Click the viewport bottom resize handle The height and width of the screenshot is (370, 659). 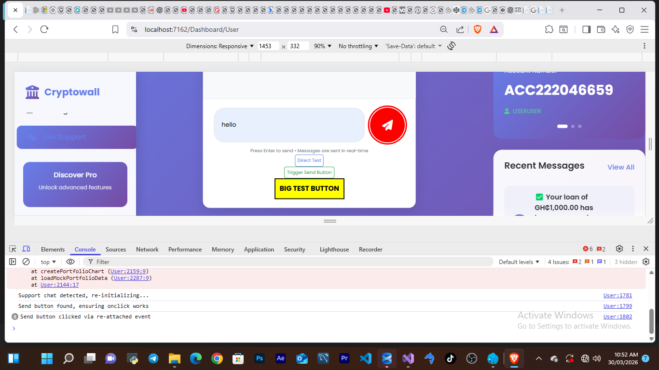click(330, 221)
